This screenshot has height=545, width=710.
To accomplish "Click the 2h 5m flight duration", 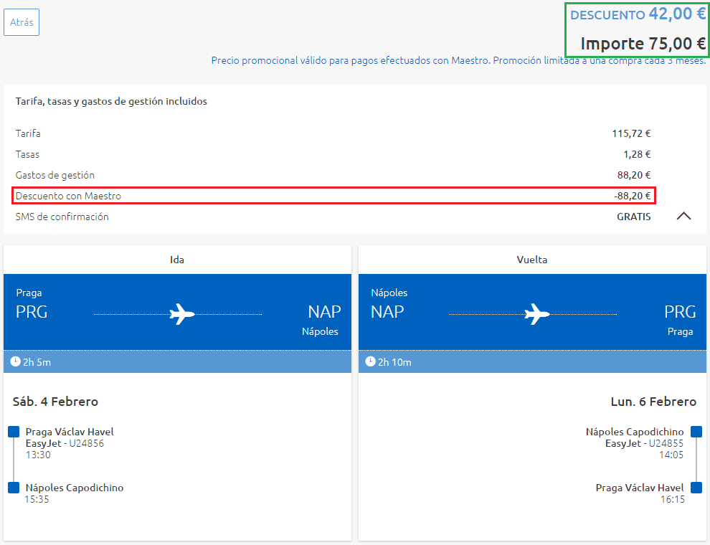I will pyautogui.click(x=37, y=362).
